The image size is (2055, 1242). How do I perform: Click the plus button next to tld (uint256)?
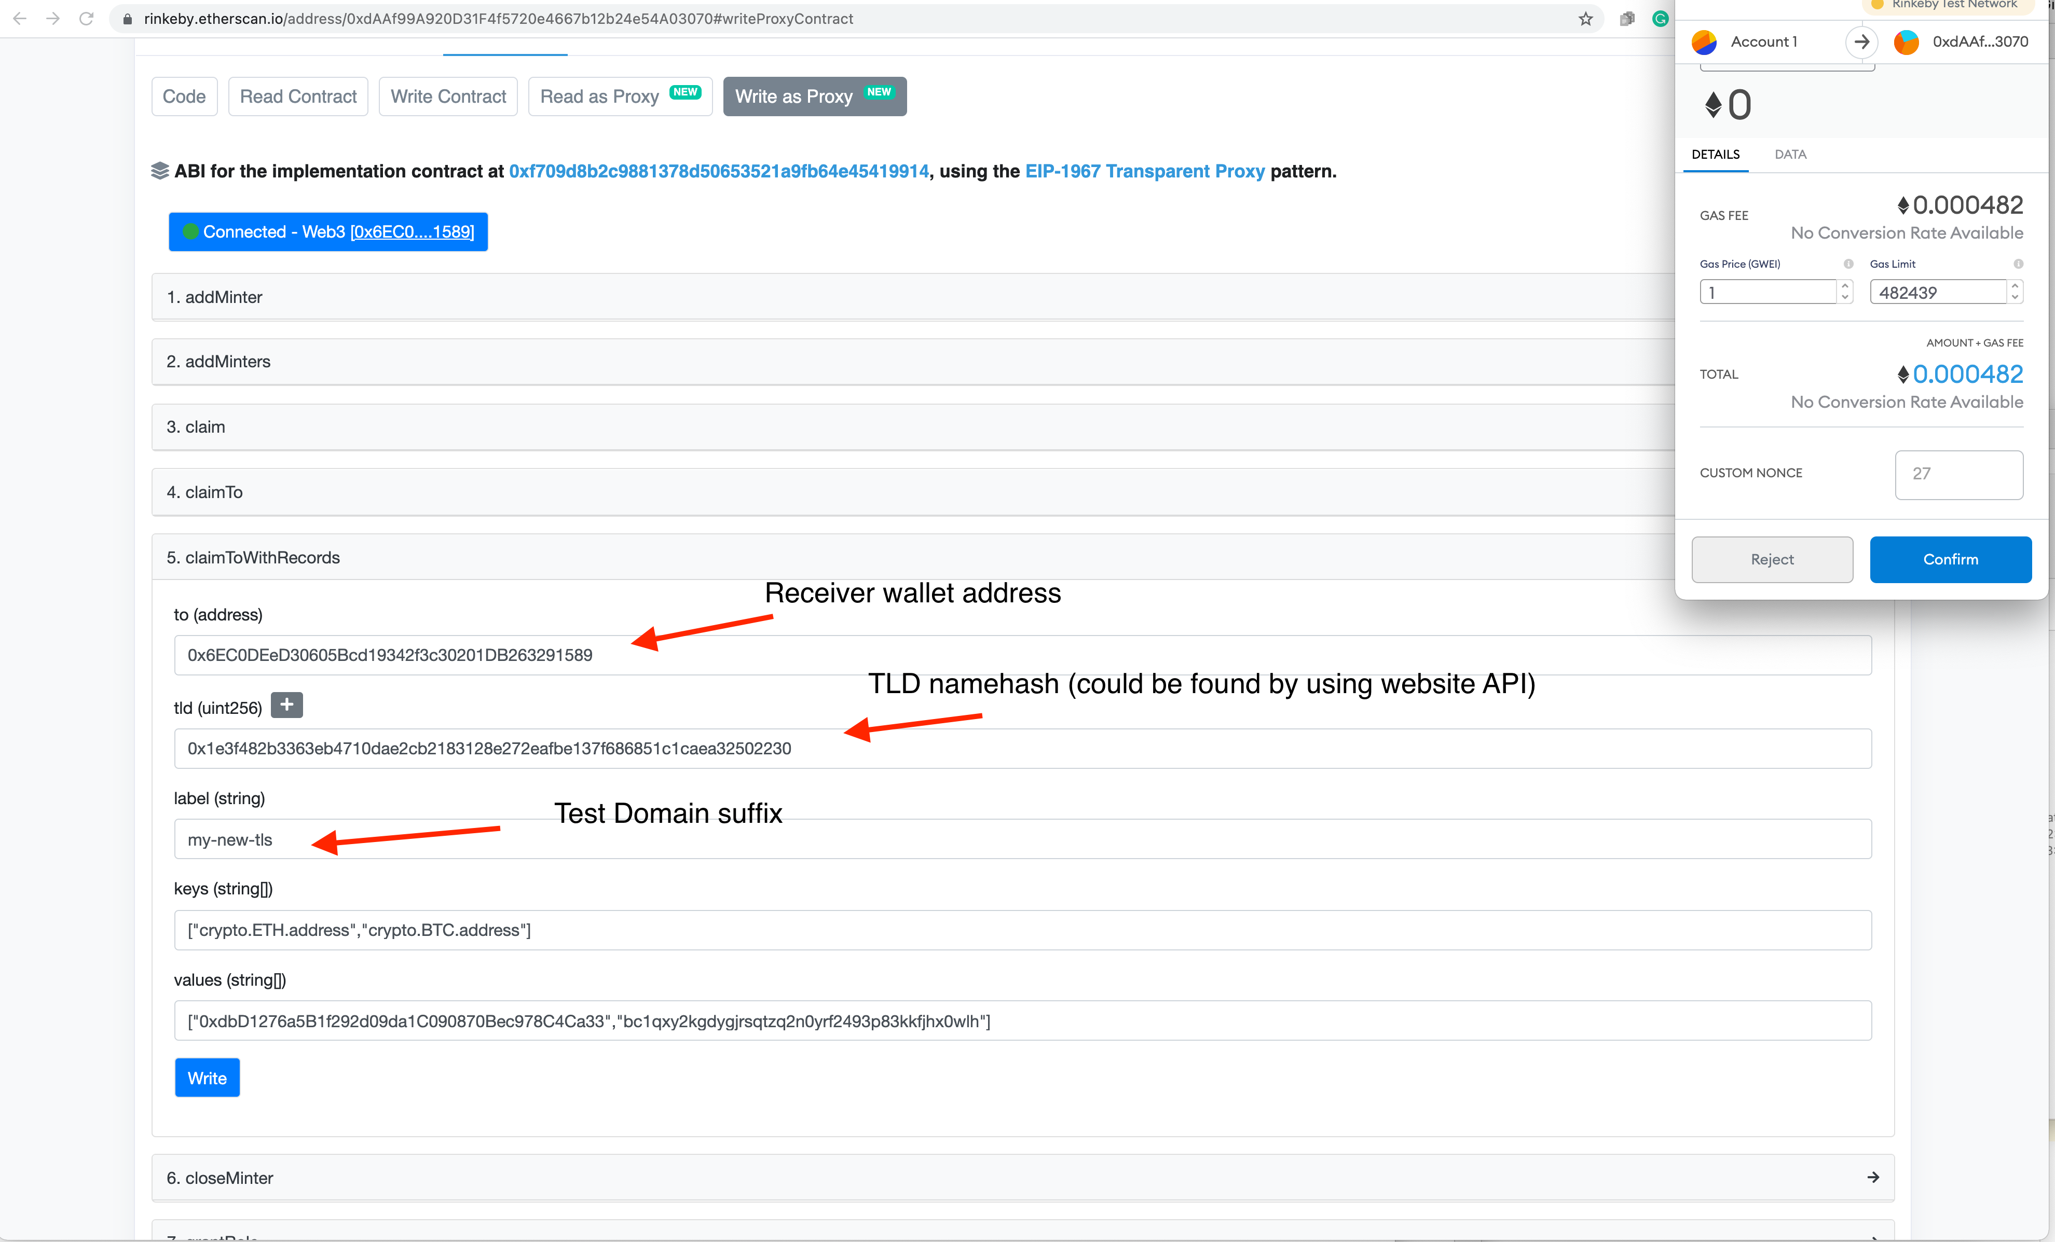click(287, 705)
